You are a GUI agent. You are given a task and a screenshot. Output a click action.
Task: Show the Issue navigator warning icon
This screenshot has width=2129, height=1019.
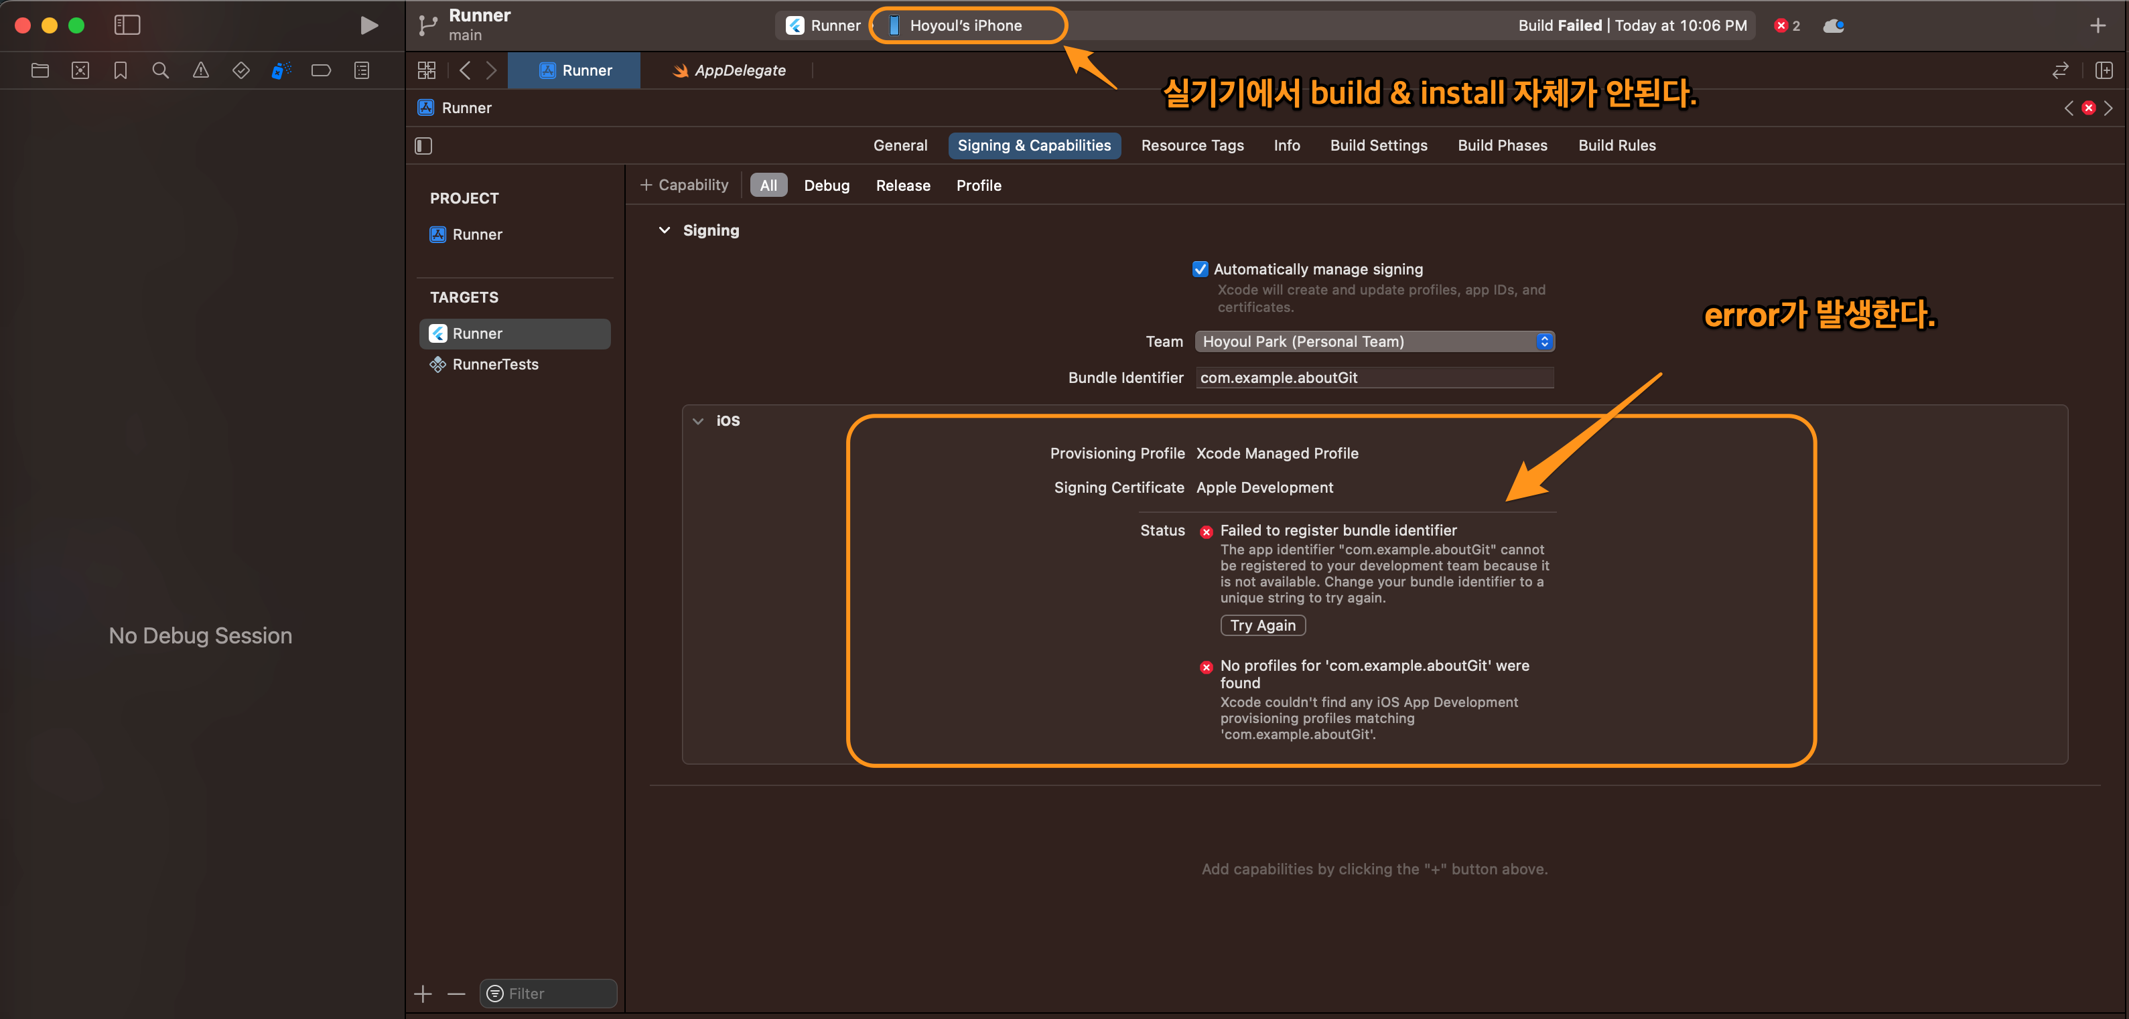coord(201,71)
